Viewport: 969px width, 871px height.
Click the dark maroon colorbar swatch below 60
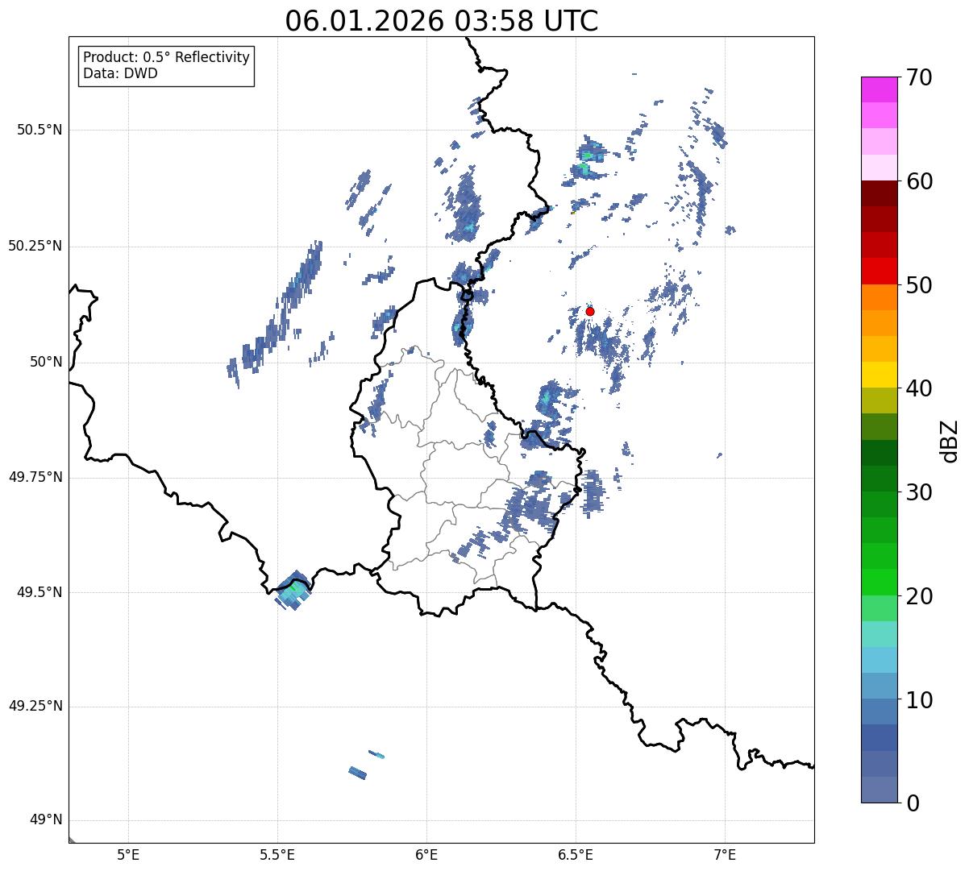click(879, 194)
